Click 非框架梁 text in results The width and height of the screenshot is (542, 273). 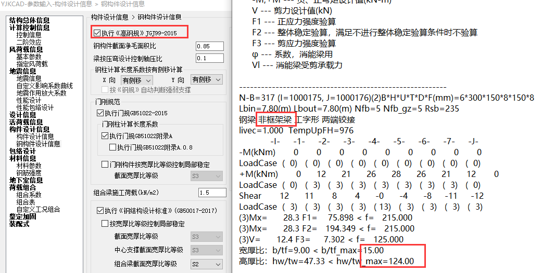tap(275, 119)
